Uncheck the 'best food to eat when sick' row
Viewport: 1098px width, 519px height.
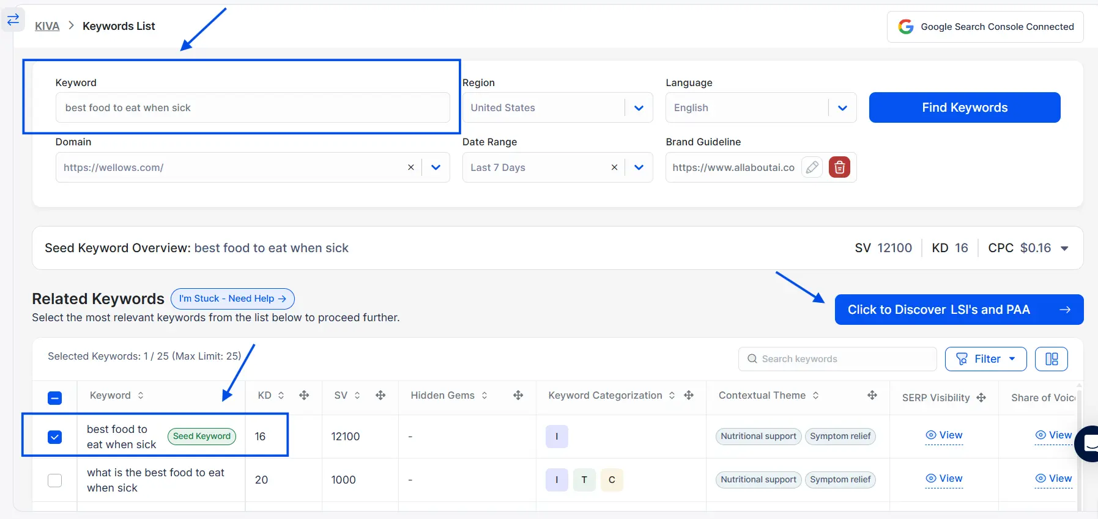[x=54, y=437]
